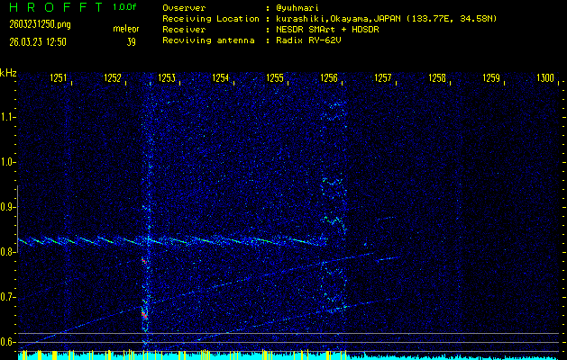
Task: Click the 1.1 kHz frequency label
Action: tap(6, 117)
